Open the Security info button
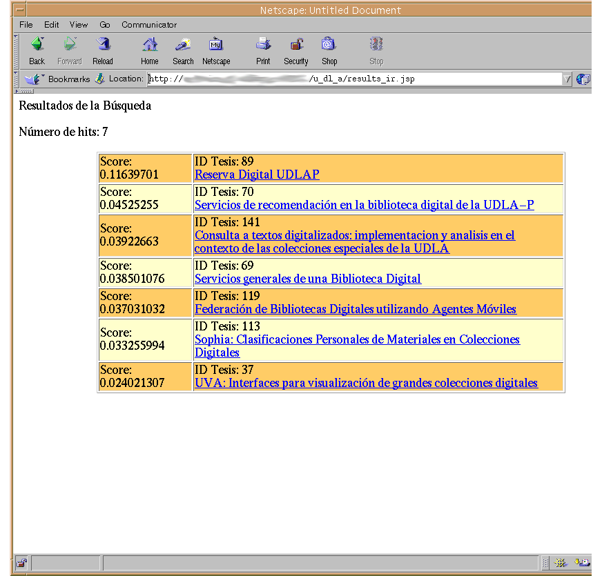This screenshot has height=576, width=602. 296,50
